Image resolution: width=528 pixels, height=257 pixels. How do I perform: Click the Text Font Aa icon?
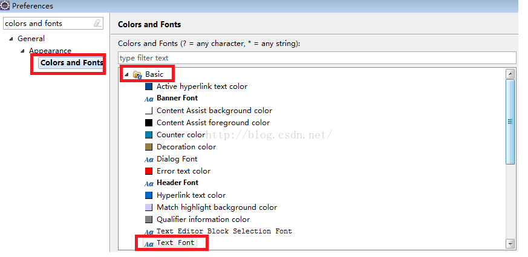[x=149, y=244]
